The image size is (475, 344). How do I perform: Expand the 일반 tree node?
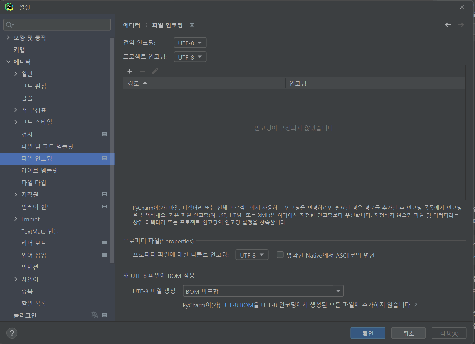point(16,74)
